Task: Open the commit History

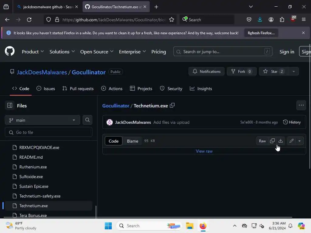Action: (292, 122)
